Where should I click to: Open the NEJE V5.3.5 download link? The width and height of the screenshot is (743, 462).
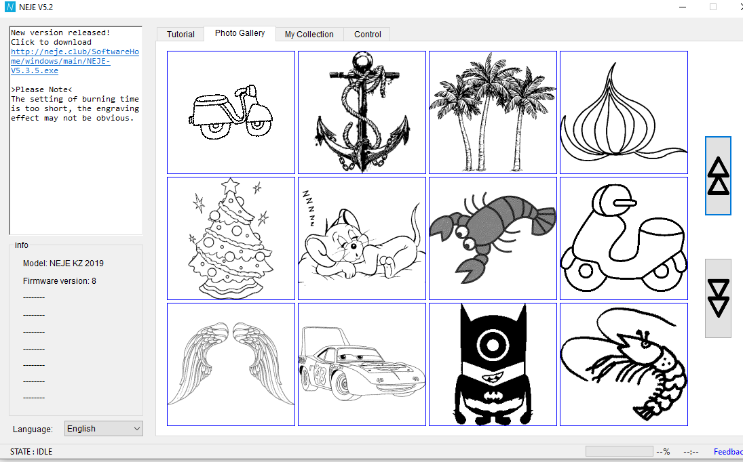75,61
